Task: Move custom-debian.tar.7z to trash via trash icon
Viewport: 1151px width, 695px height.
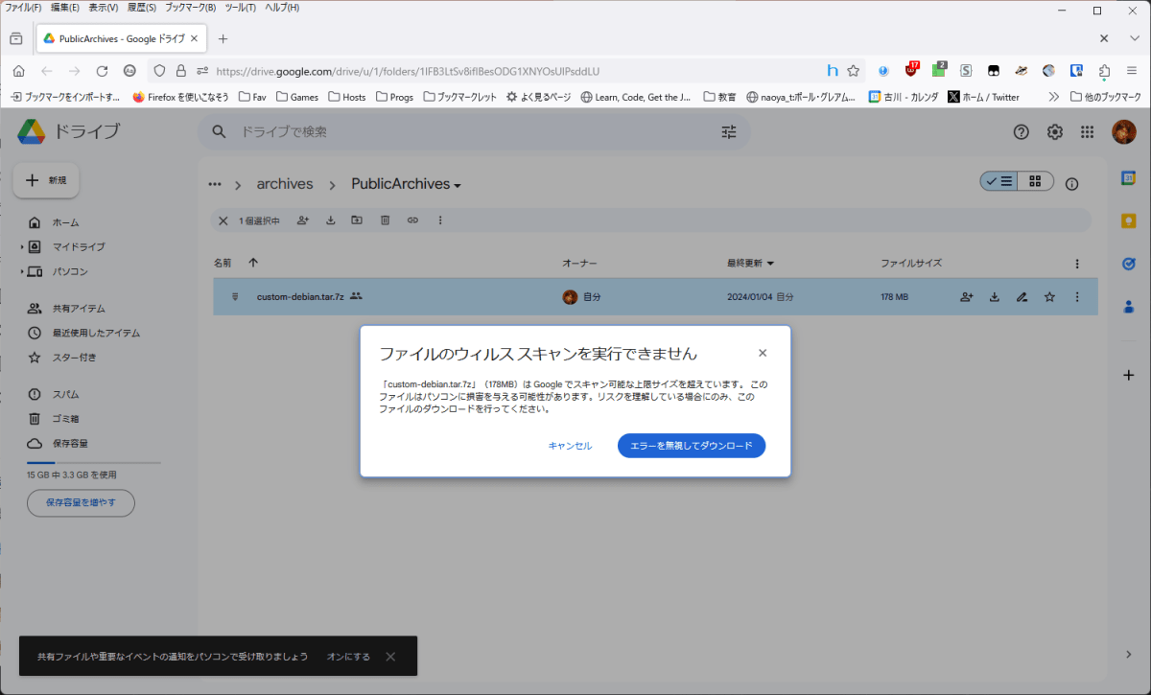Action: (385, 220)
